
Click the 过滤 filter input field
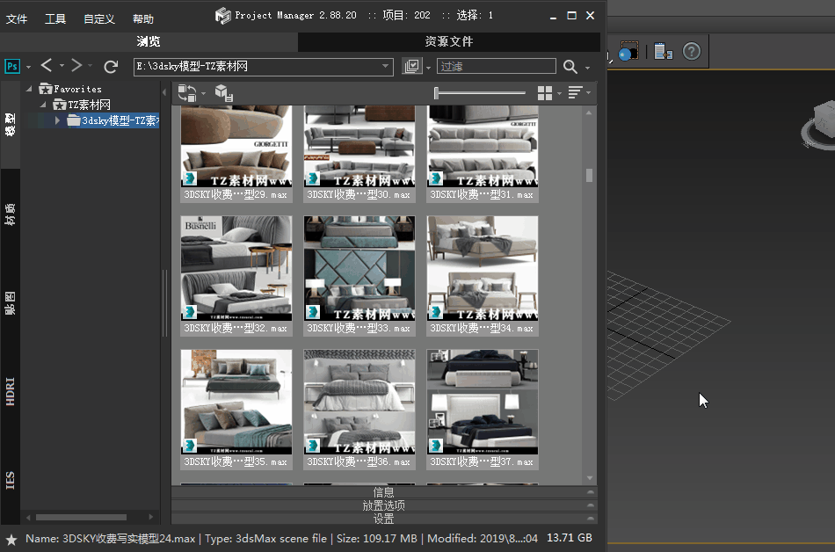(497, 67)
